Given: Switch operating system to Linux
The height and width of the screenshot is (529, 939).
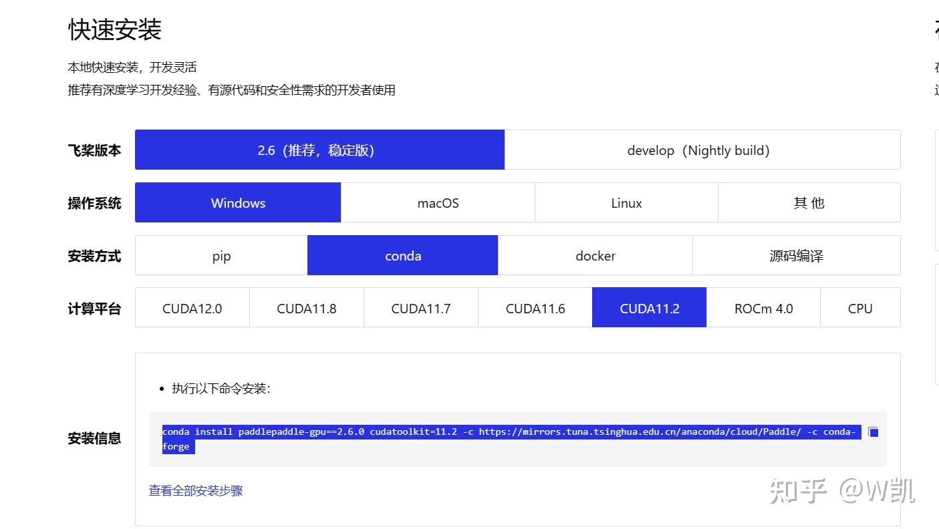Looking at the screenshot, I should point(626,202).
